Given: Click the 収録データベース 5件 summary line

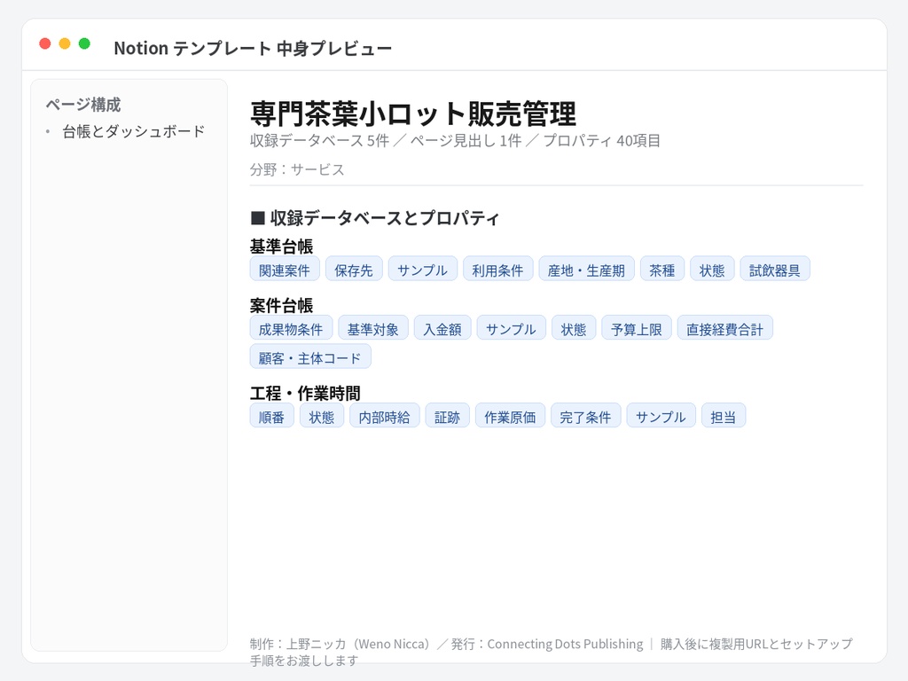Looking at the screenshot, I should 455,141.
